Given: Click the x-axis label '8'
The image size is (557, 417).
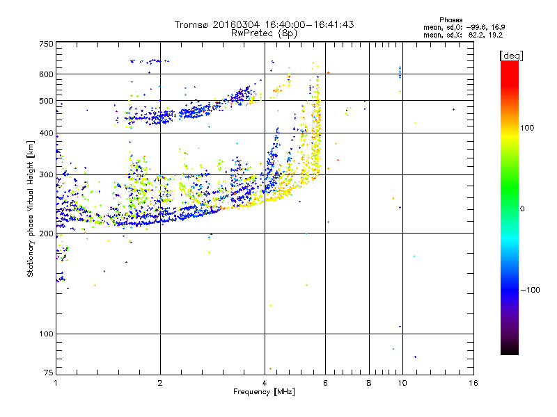Looking at the screenshot, I should 369,383.
